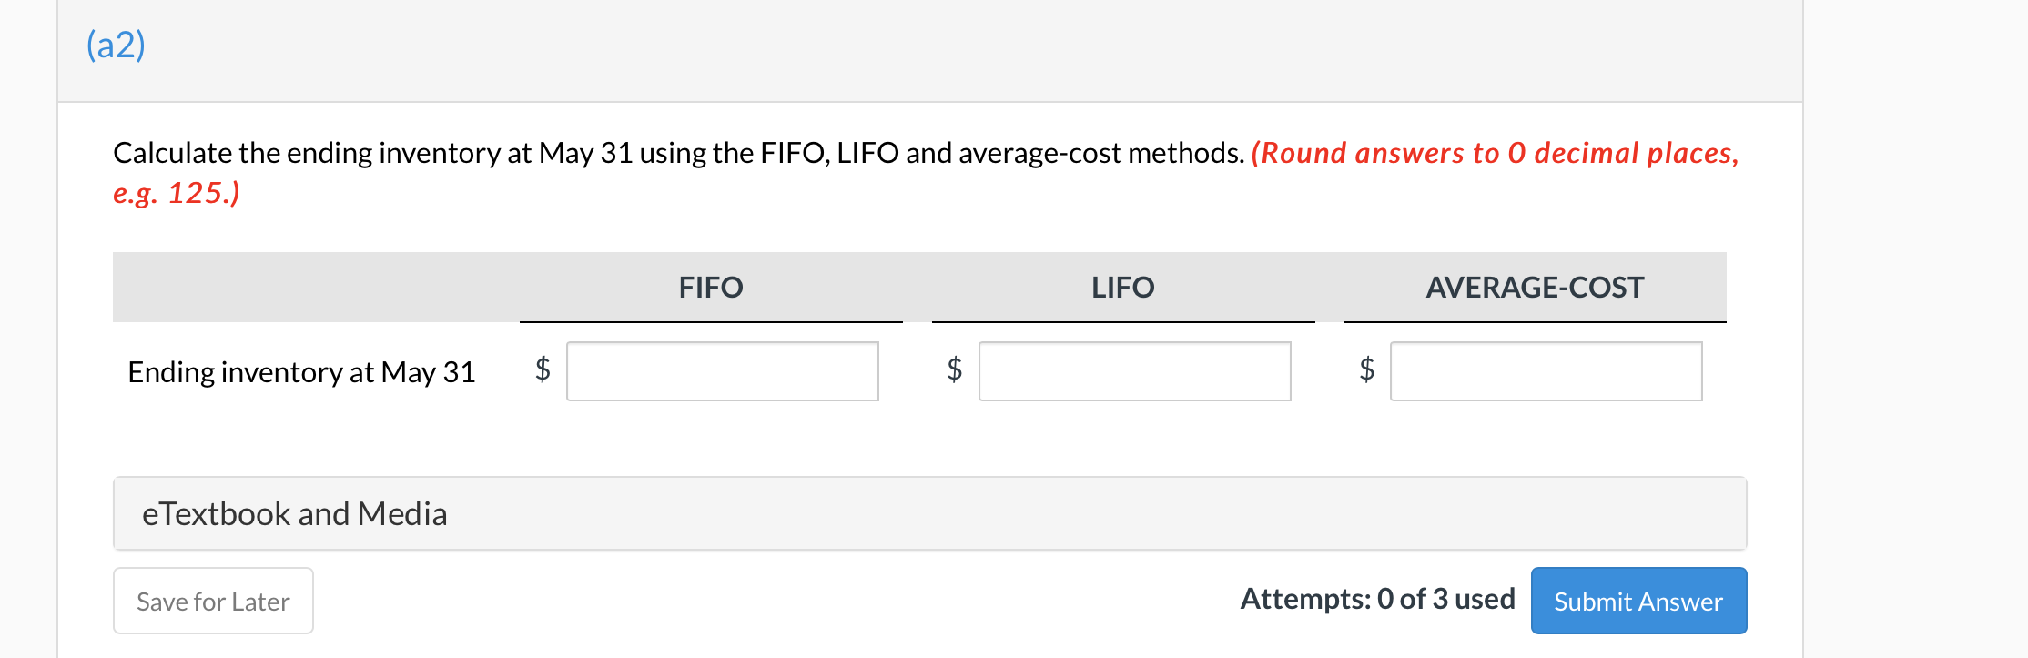Image resolution: width=2028 pixels, height=658 pixels.
Task: Click the dollar sign beside the AVERAGE-COST field
Action: tap(1366, 369)
